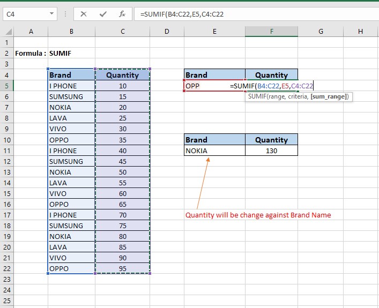Click cell F11 showing 130
The width and height of the screenshot is (379, 308).
pyautogui.click(x=271, y=151)
